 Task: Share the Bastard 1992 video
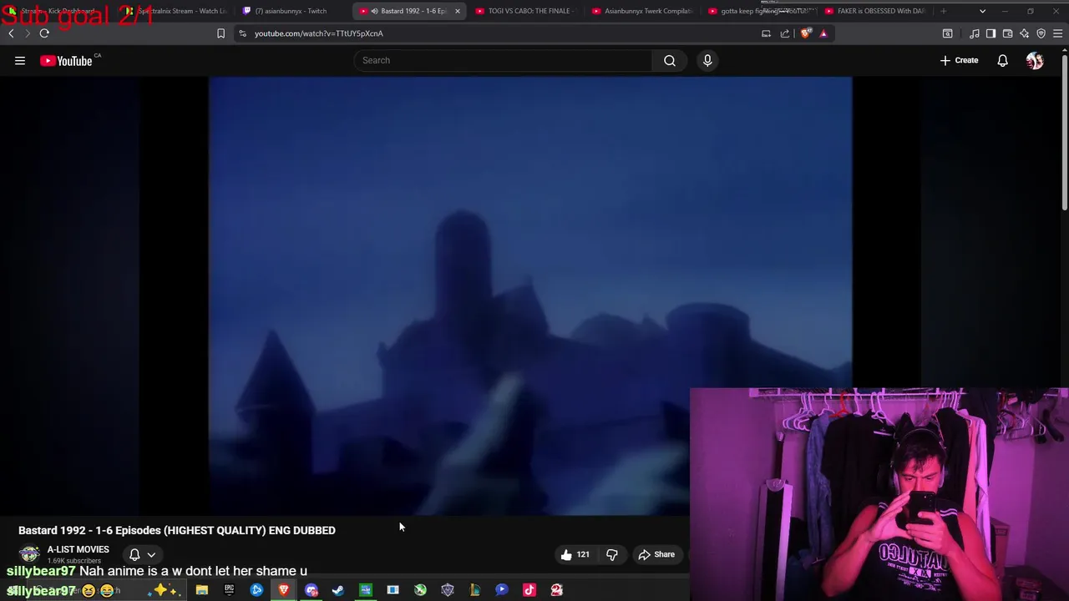click(656, 554)
